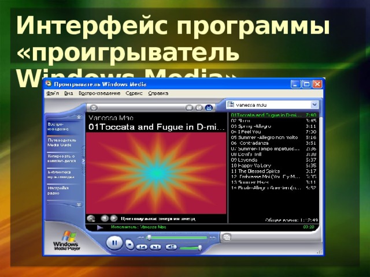Click the window resize grip corner

320,252
